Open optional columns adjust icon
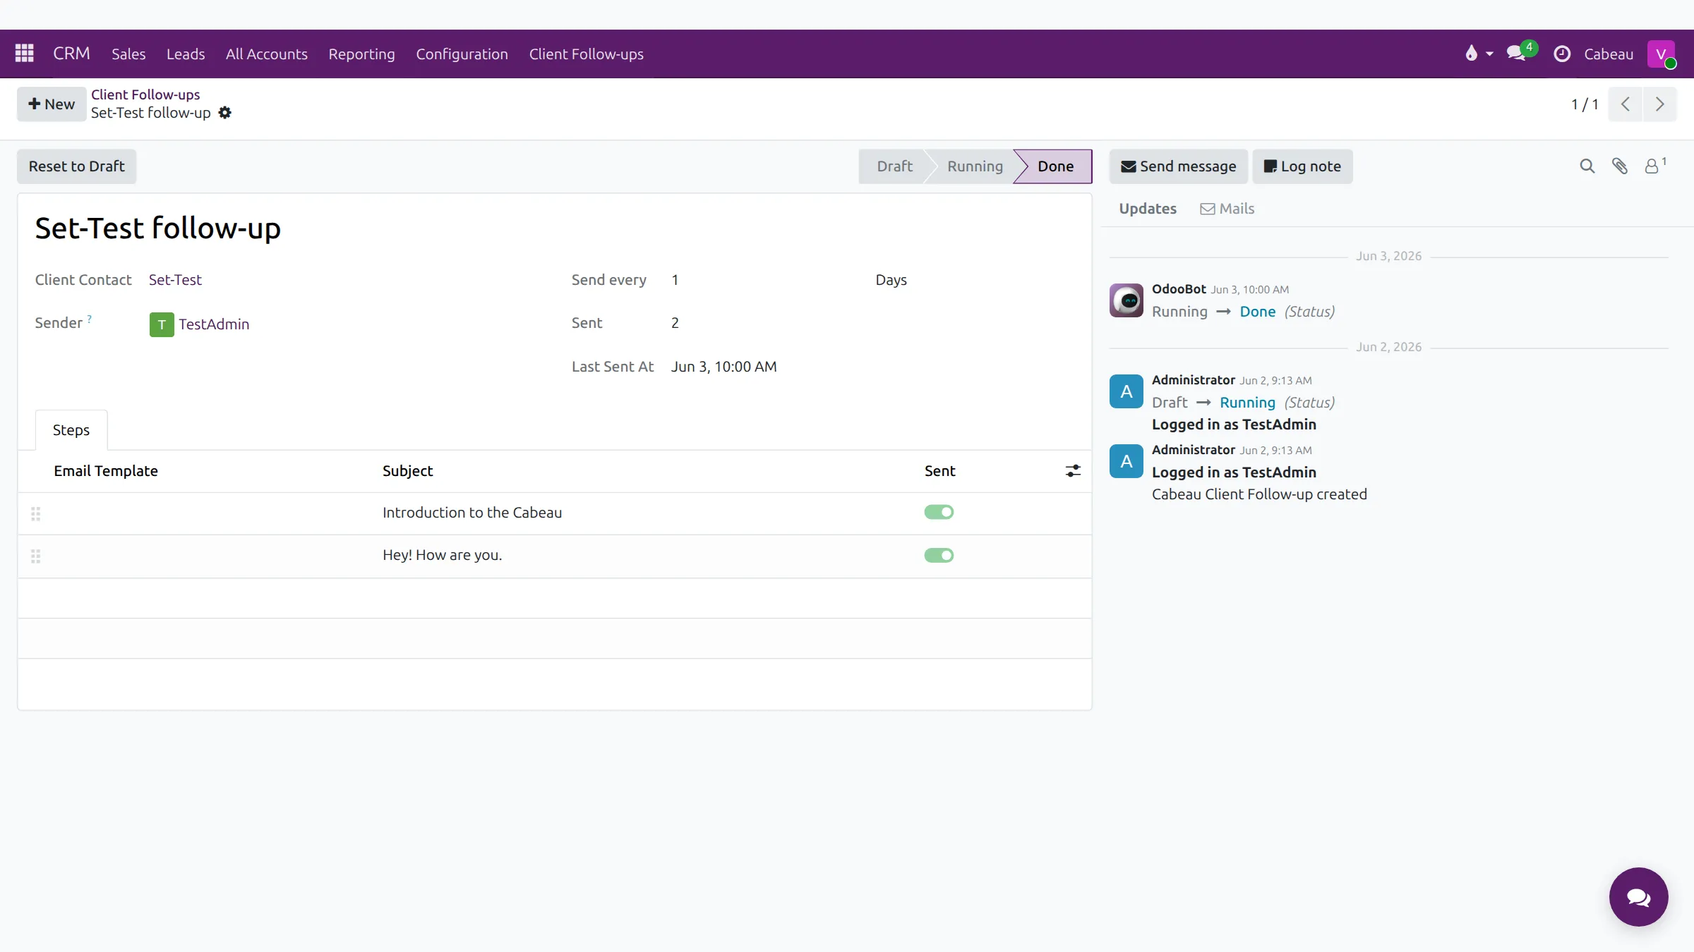 point(1073,471)
